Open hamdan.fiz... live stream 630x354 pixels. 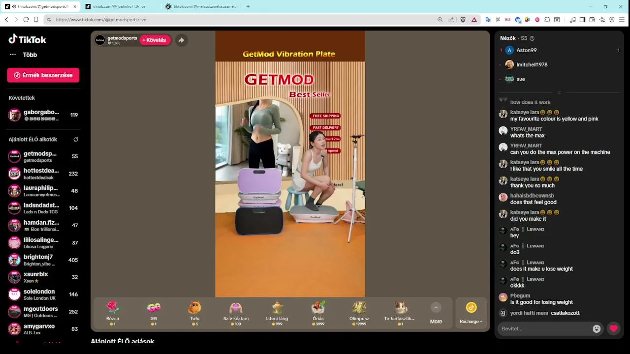point(43,225)
